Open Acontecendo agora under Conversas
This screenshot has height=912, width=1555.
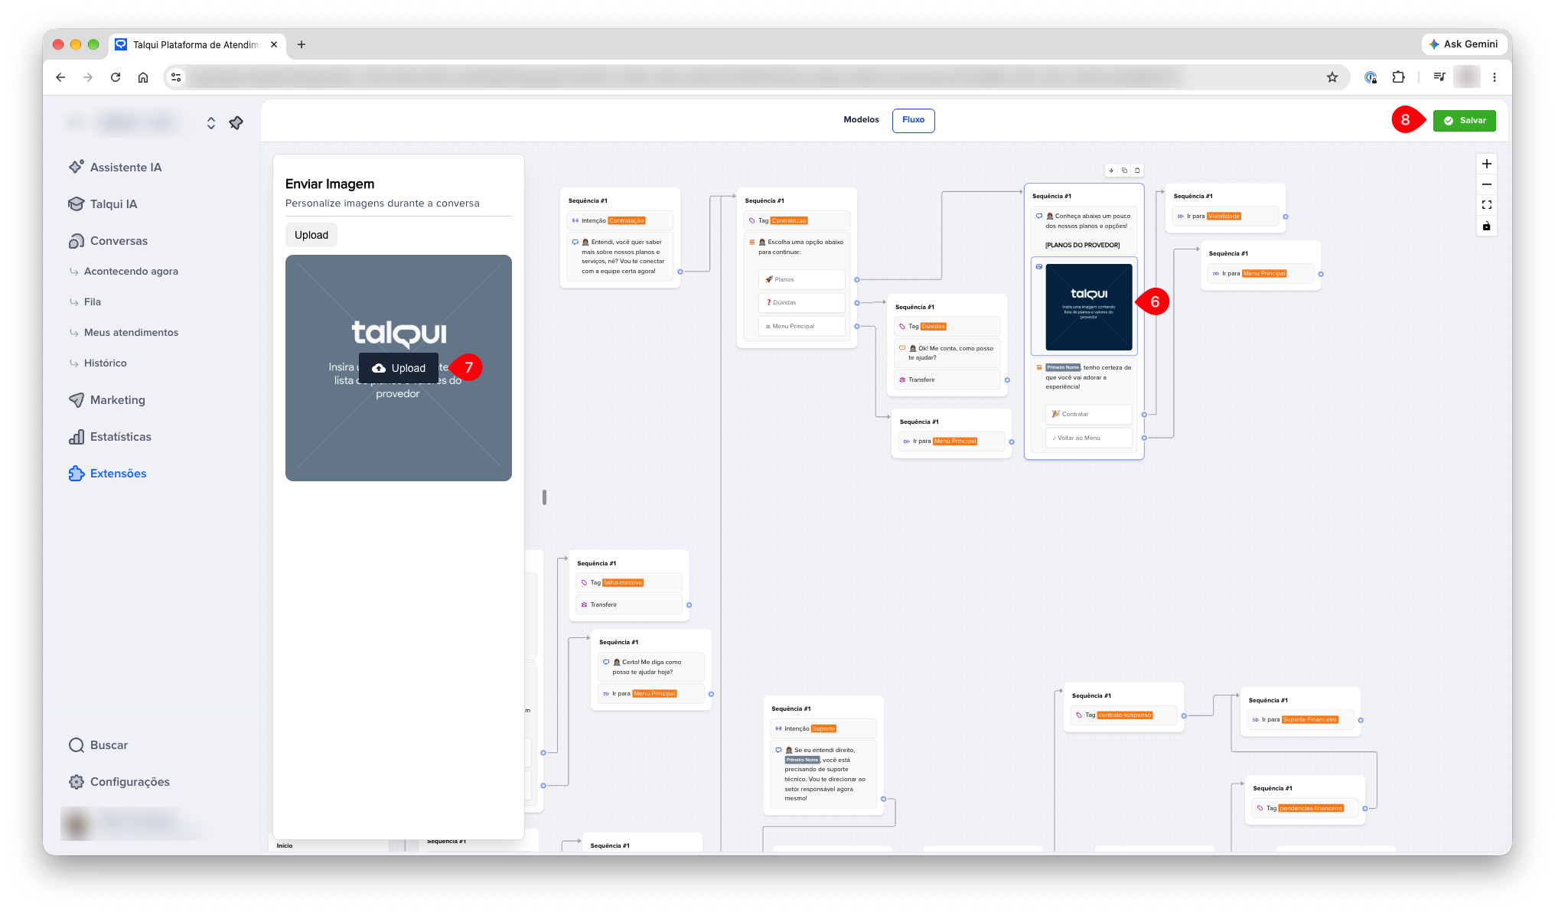pyautogui.click(x=131, y=271)
